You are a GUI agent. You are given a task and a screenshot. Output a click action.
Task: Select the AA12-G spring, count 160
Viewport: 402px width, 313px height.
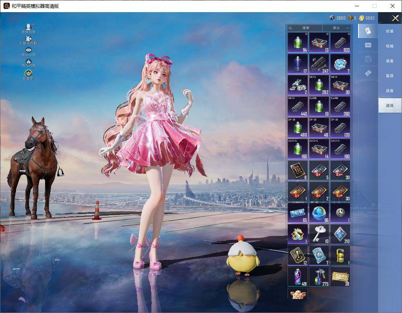[x=340, y=149]
